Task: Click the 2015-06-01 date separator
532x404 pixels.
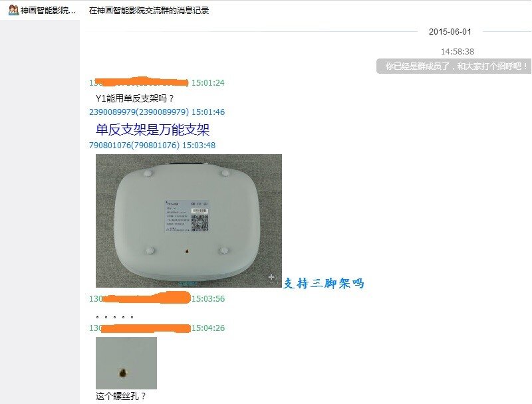Action: coord(450,31)
